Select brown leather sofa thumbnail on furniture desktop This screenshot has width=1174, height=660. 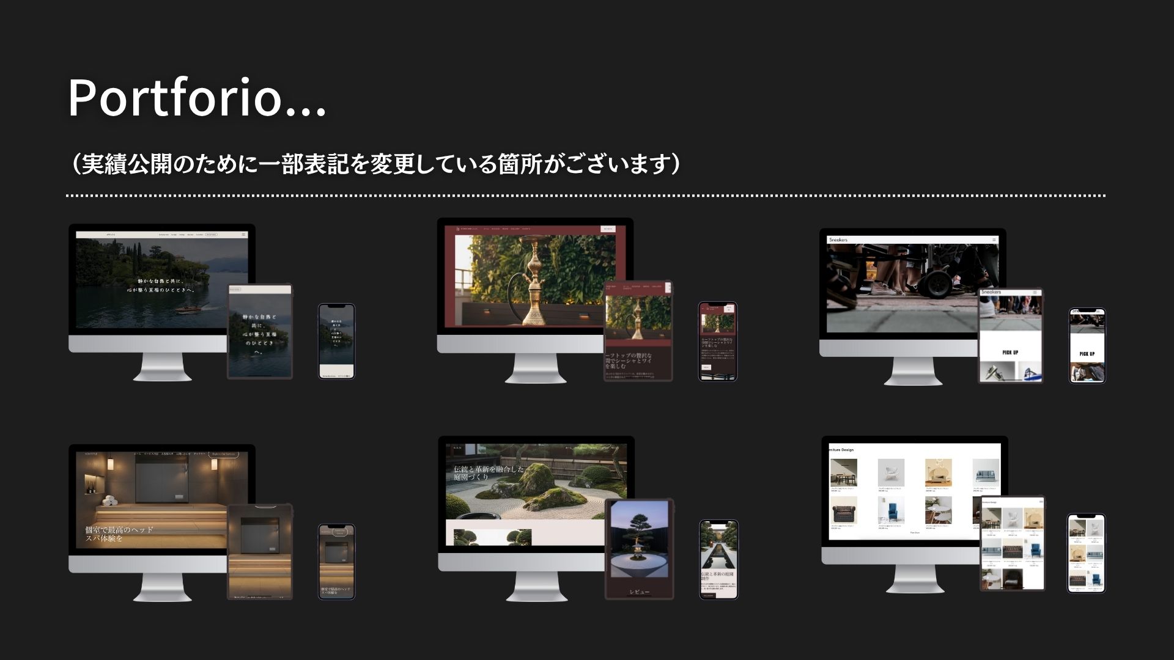(x=843, y=511)
